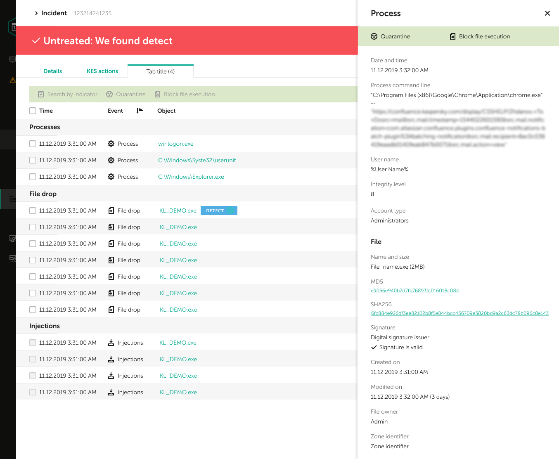Image resolution: width=559 pixels, height=459 pixels.
Task: Open the C:\Windows\Syste32\userunit link
Action: click(197, 160)
